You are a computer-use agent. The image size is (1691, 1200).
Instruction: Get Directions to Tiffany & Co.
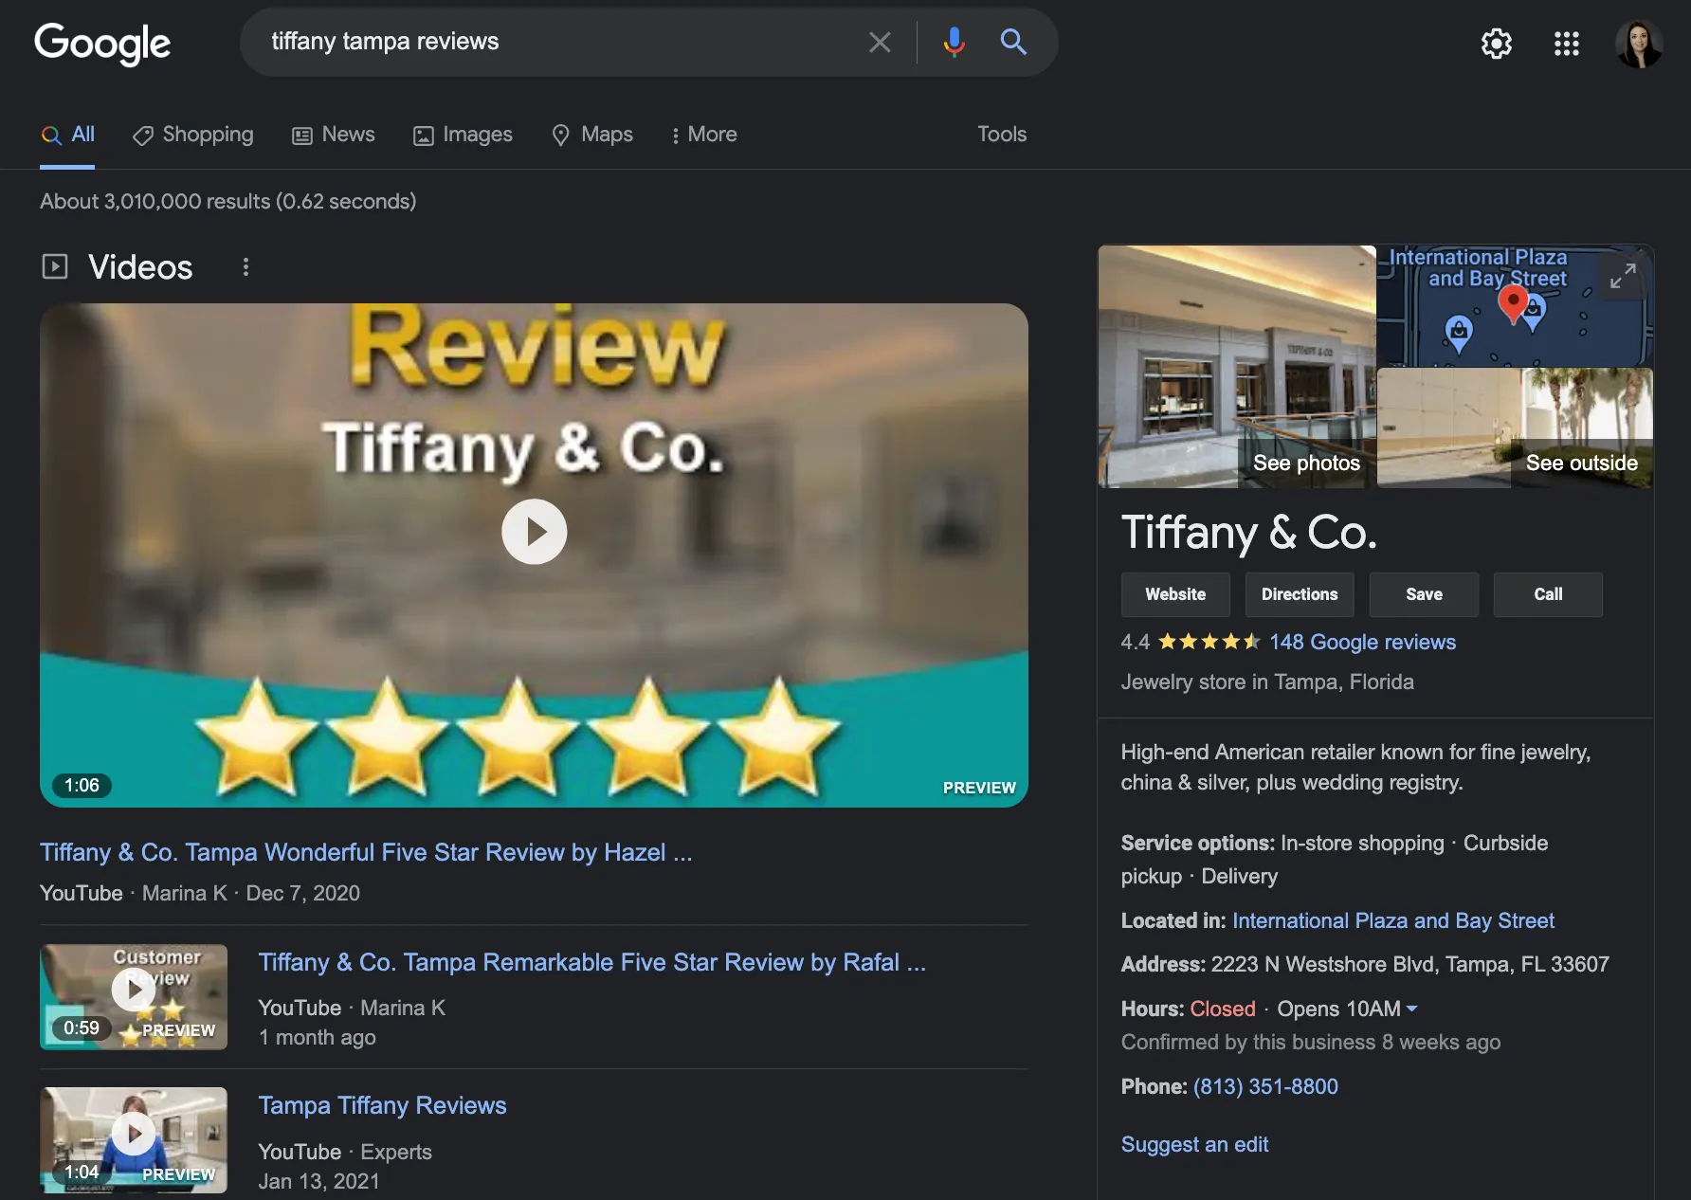pyautogui.click(x=1300, y=594)
